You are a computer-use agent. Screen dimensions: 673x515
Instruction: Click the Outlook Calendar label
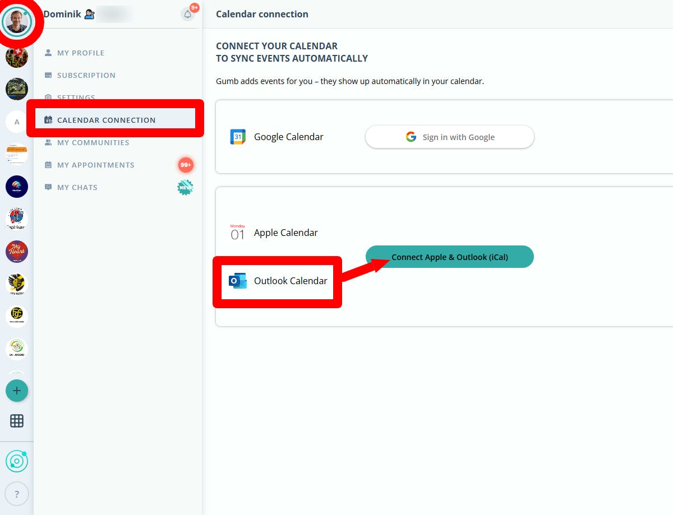click(291, 281)
